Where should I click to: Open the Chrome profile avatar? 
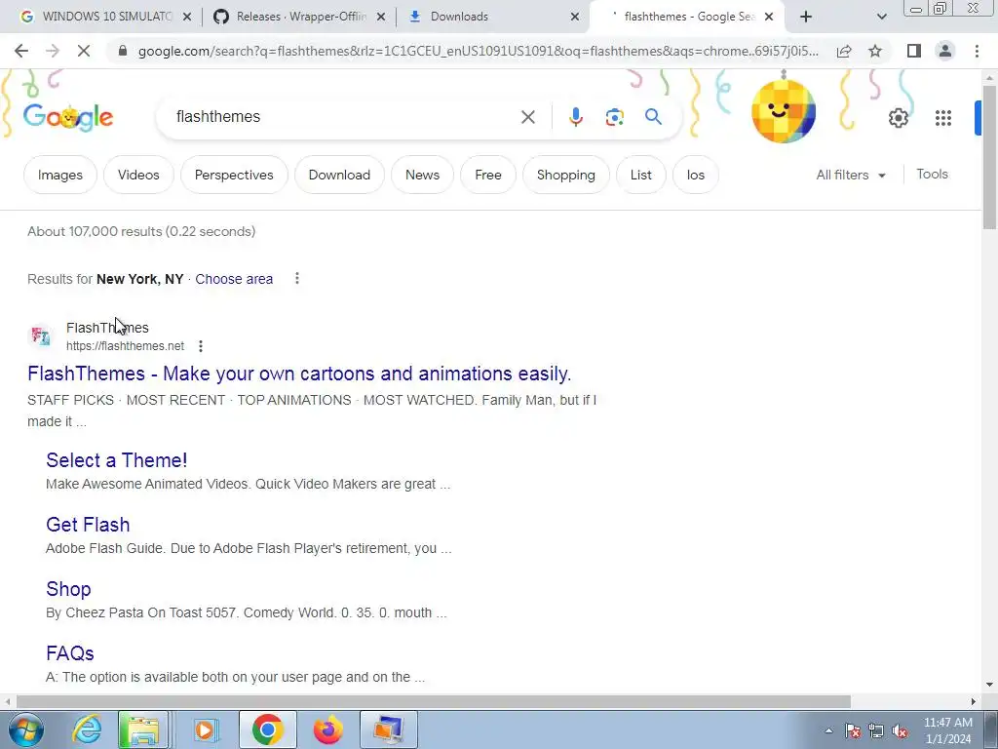tap(945, 51)
